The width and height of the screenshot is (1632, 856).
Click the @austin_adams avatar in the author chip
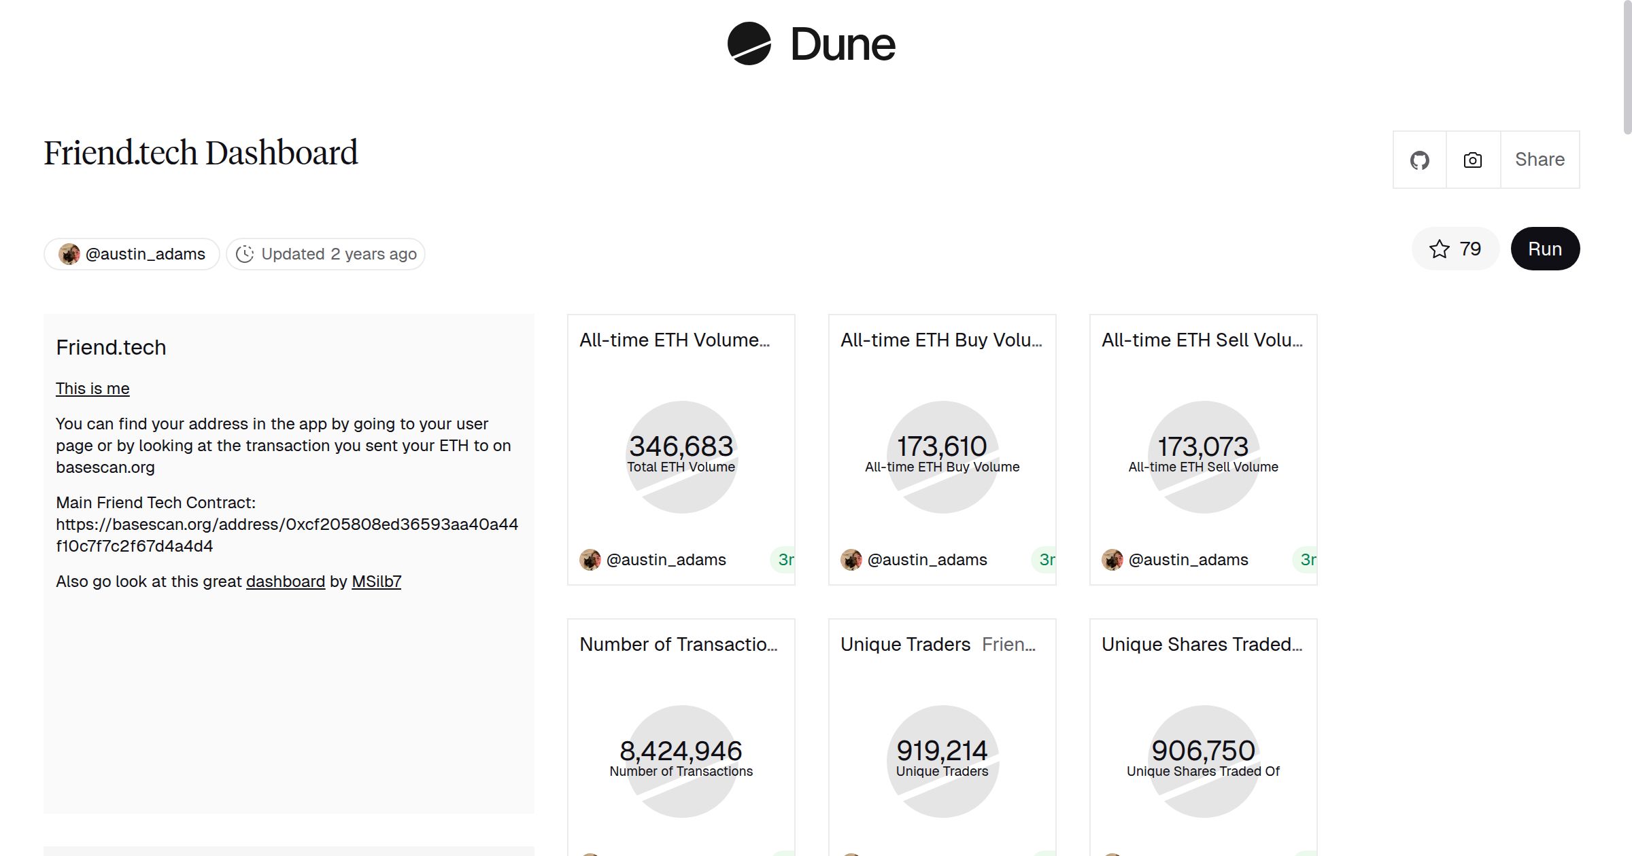pyautogui.click(x=68, y=253)
